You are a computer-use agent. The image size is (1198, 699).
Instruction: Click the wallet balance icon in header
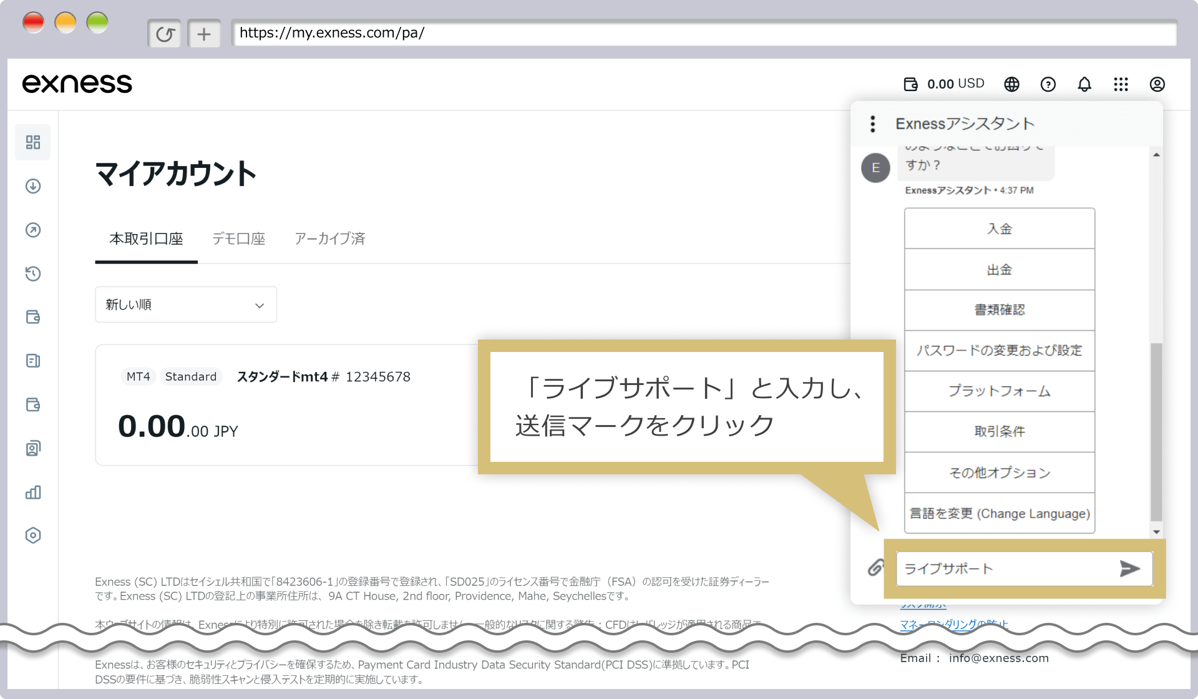point(911,84)
